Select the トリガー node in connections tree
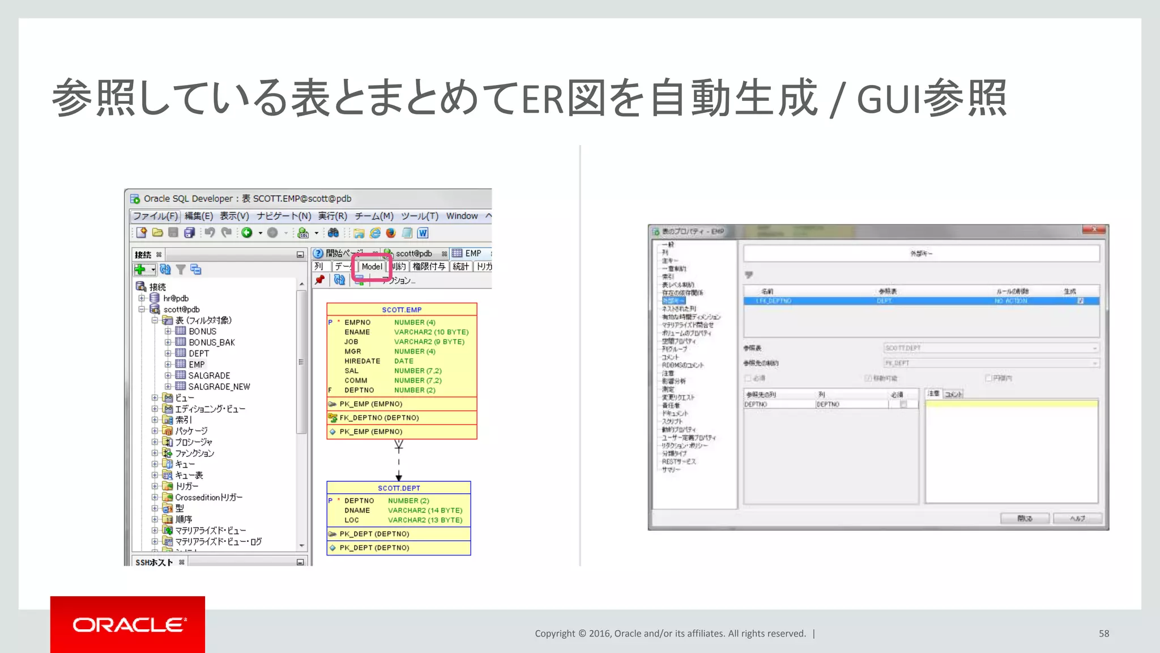This screenshot has height=653, width=1160. [186, 486]
